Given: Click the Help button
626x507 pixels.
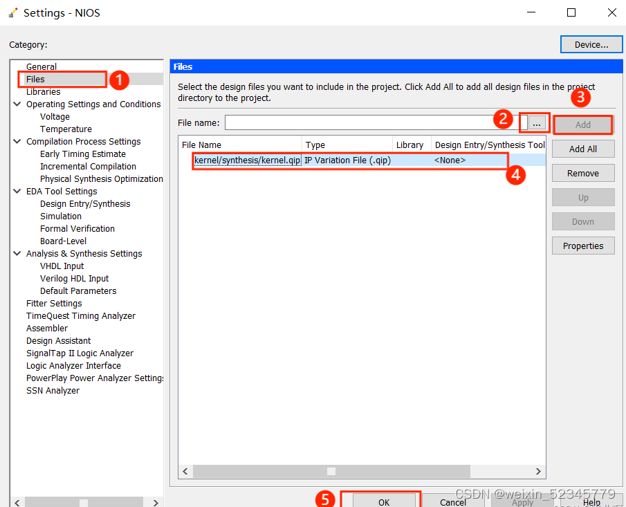Looking at the screenshot, I should tap(591, 501).
